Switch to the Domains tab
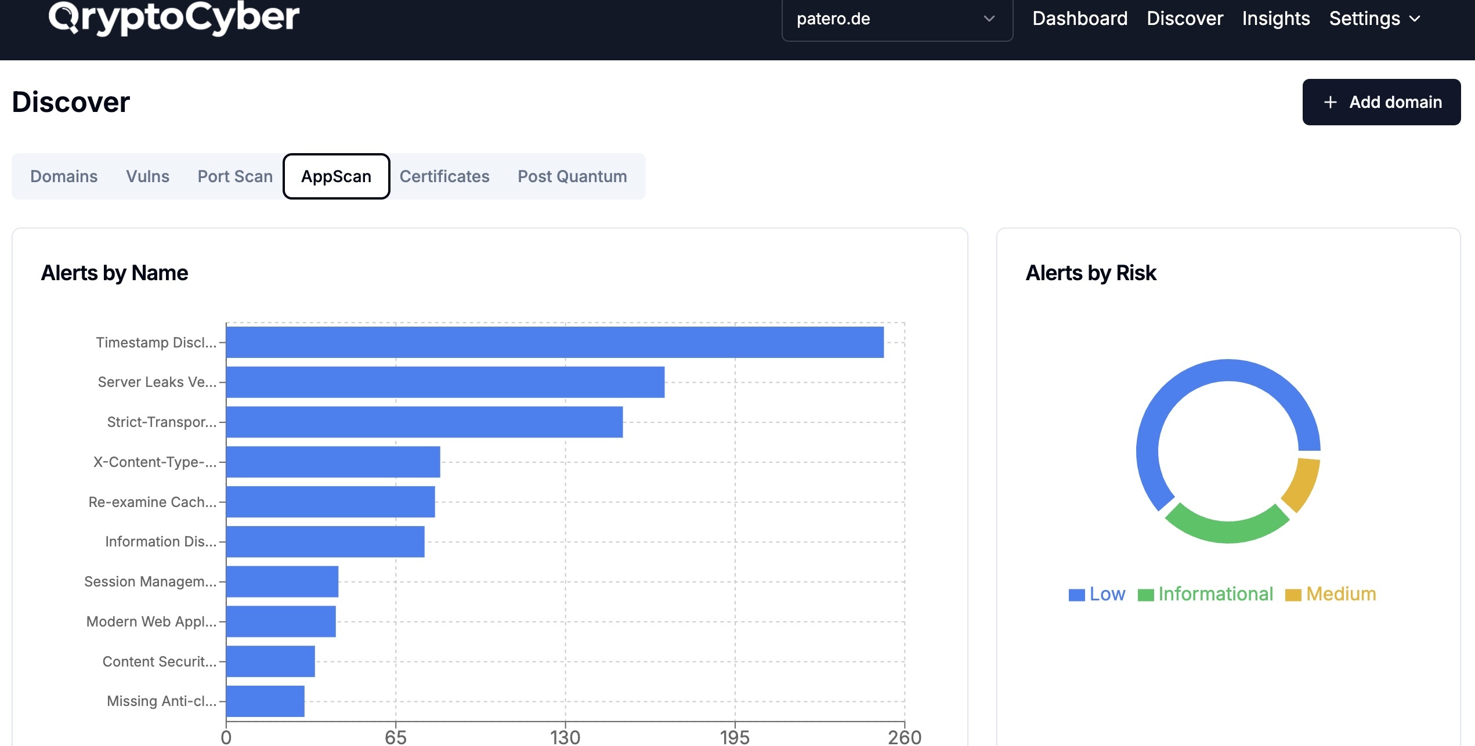This screenshot has width=1475, height=746. click(64, 175)
